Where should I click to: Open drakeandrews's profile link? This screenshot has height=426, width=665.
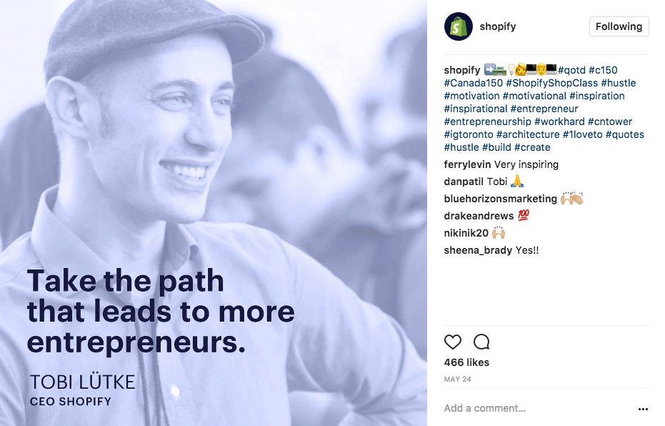click(x=479, y=216)
